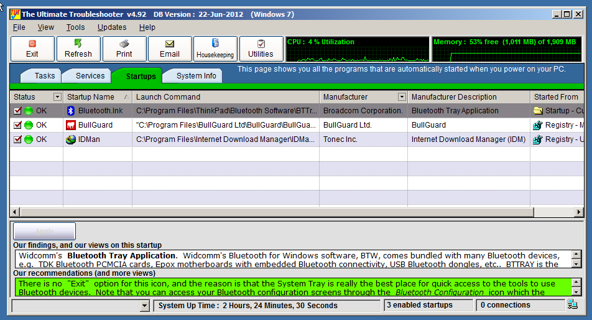Viewport: 592px width, 320px height.
Task: Click the Startup folder icon in Bluetooth row
Action: 538,111
